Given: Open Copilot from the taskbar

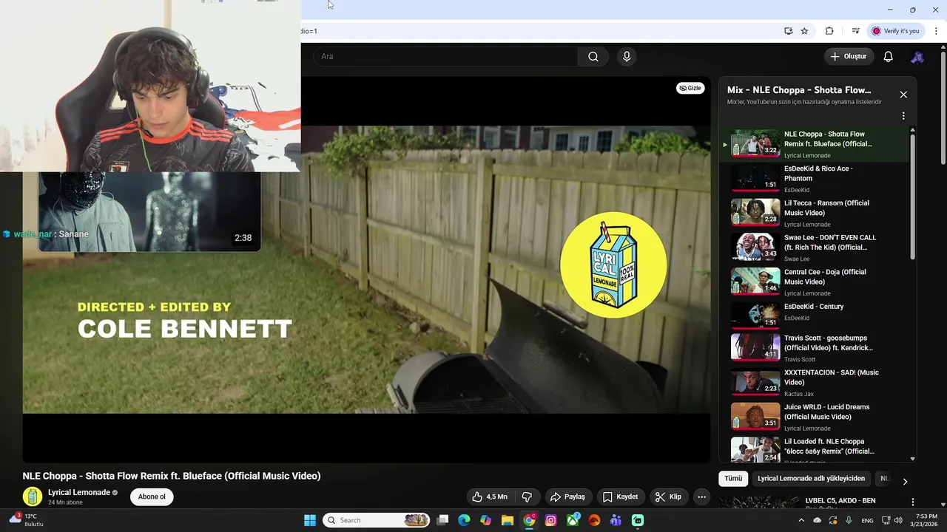Looking at the screenshot, I should pos(485,520).
